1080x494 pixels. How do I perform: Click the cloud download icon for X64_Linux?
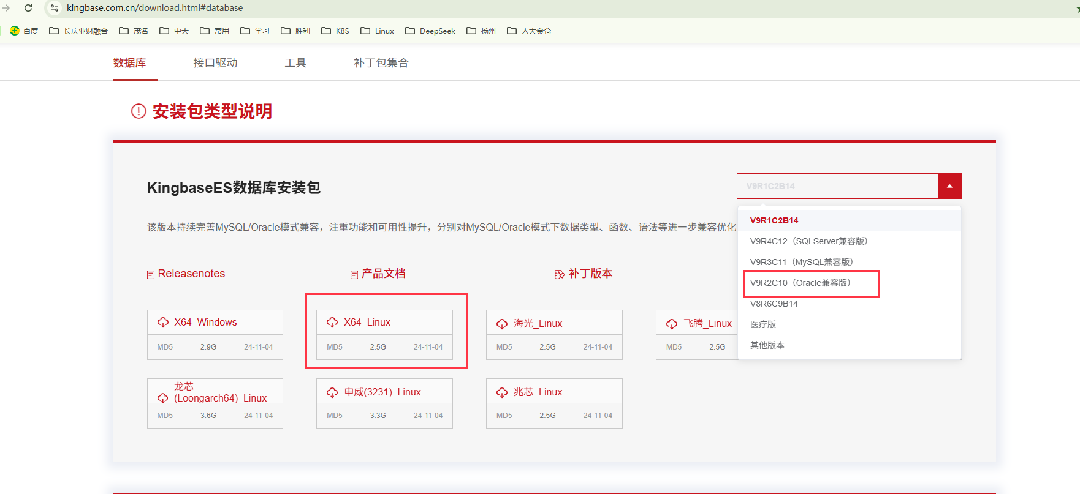pyautogui.click(x=332, y=323)
